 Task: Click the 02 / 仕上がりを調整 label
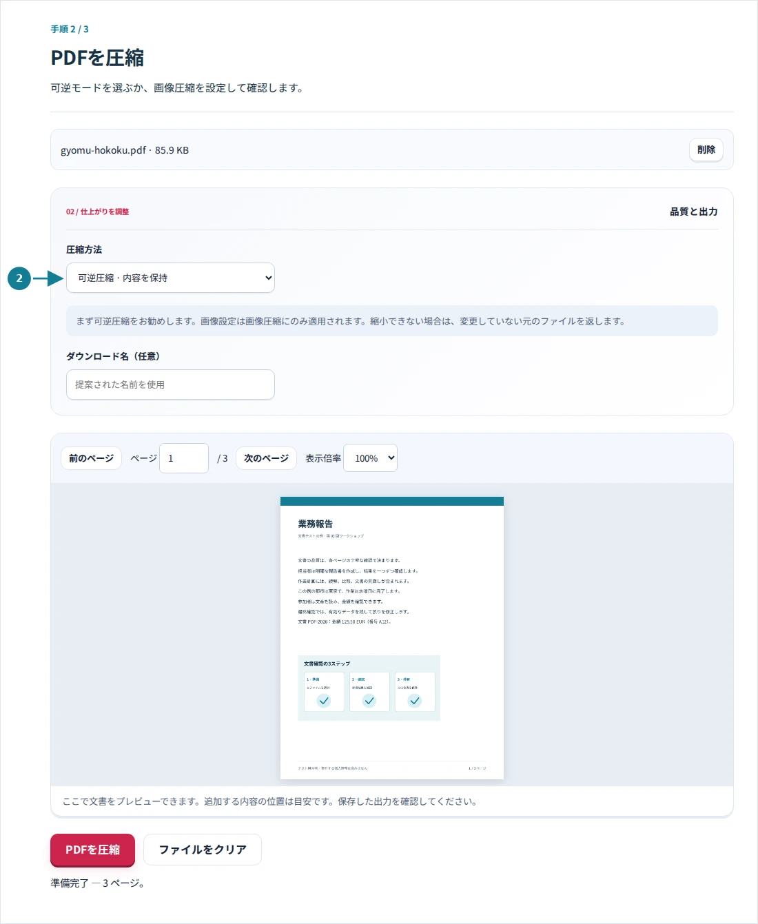(x=97, y=212)
